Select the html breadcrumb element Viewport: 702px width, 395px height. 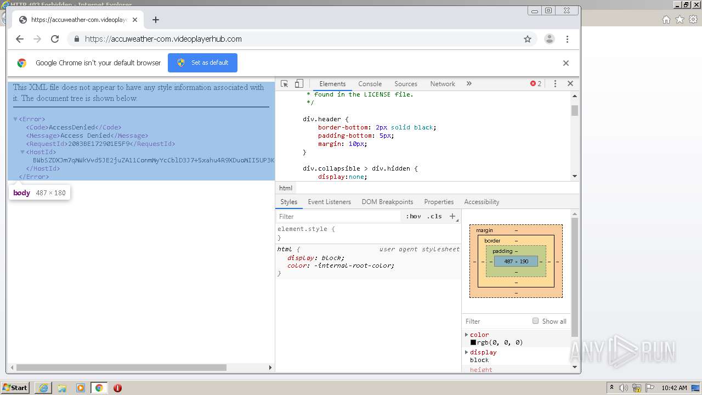(286, 188)
